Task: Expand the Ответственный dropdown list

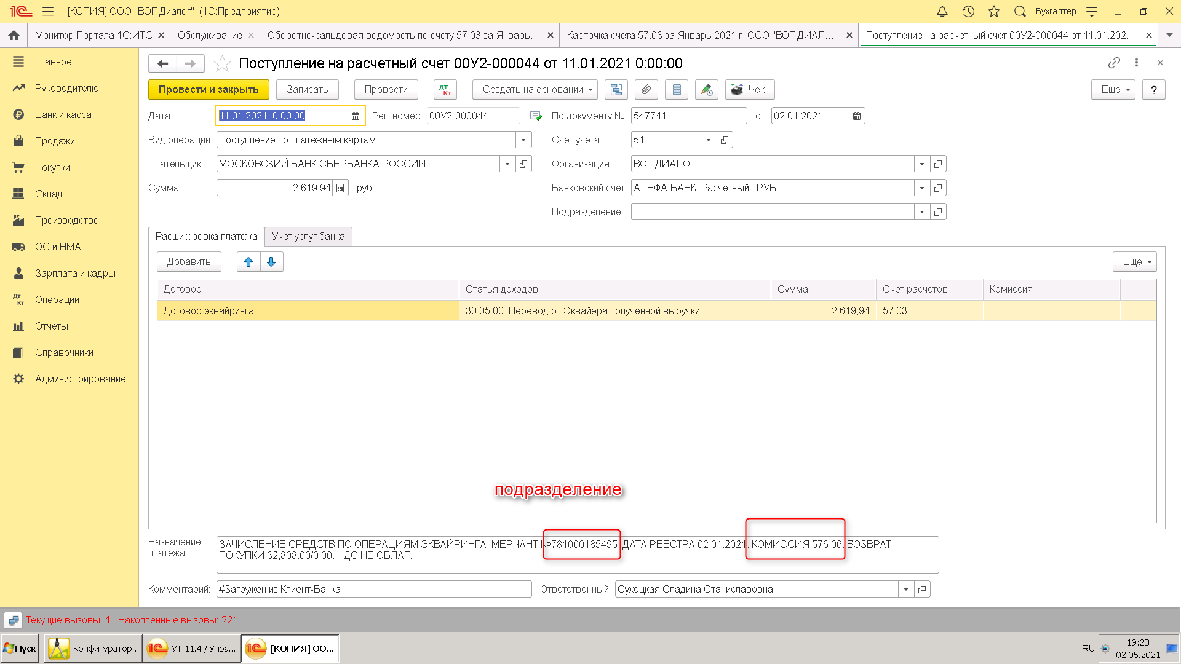Action: (905, 590)
